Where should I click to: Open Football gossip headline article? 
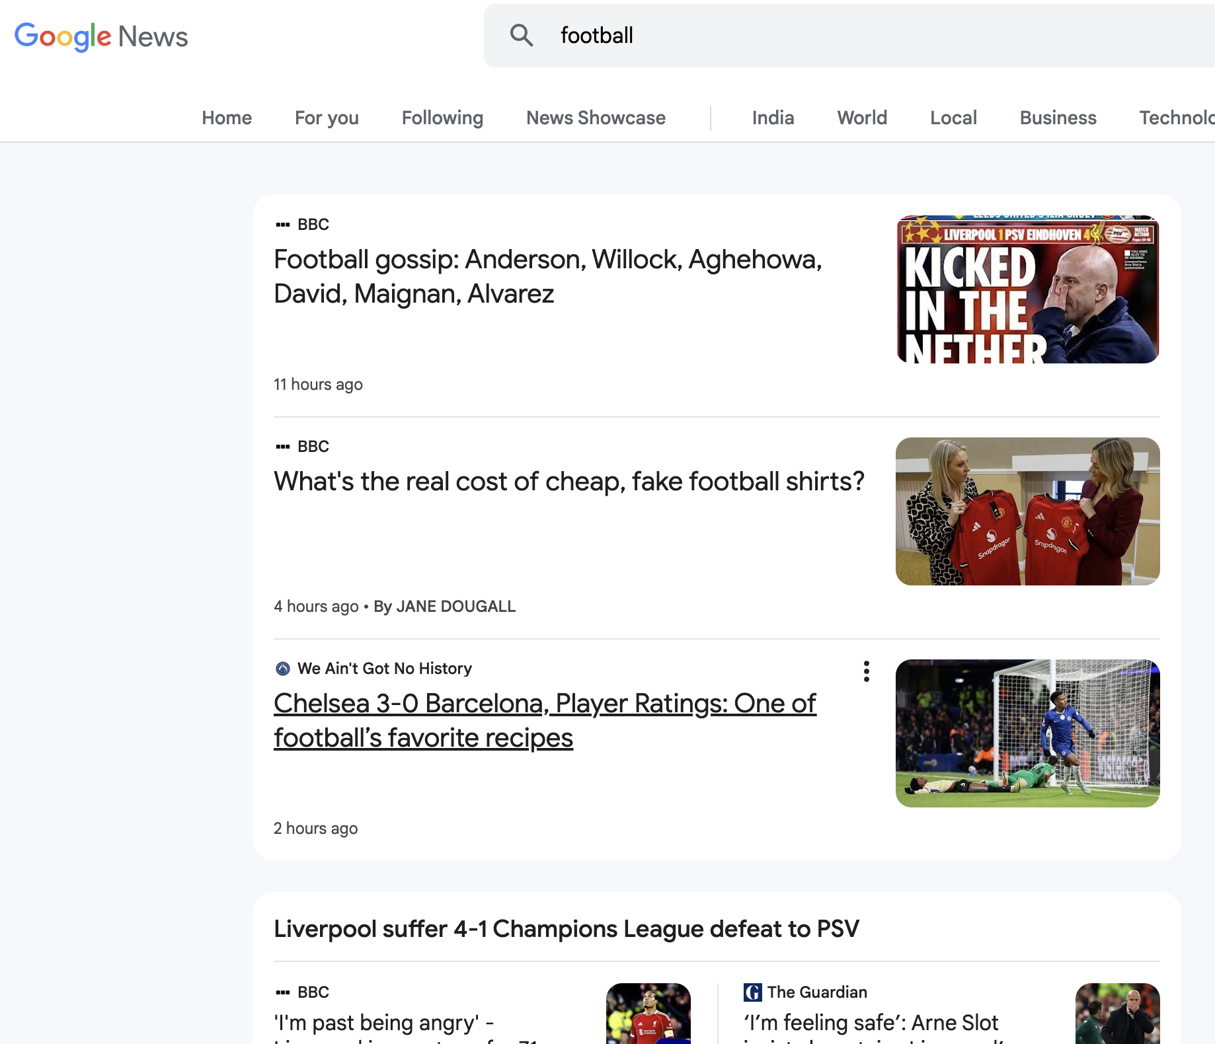click(547, 276)
